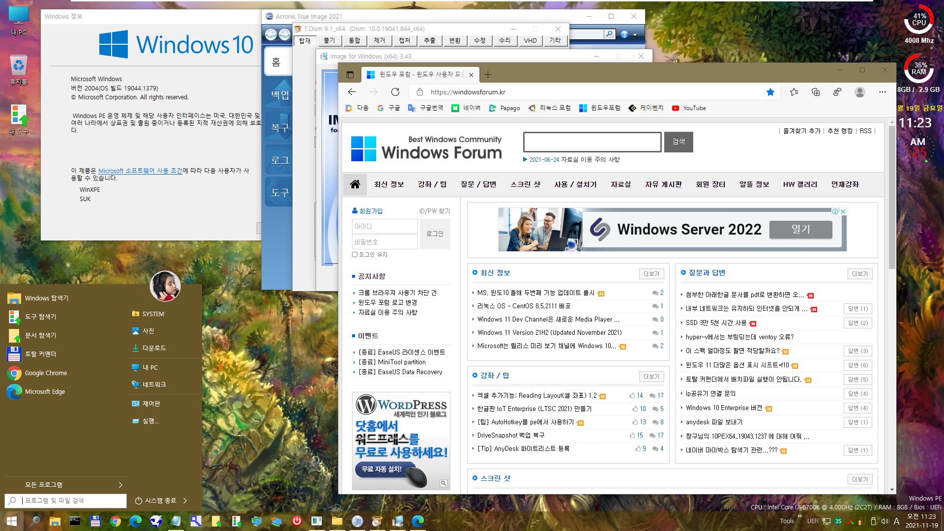
Task: Expand Tools toolbar chevron on taskbar
Action: coord(800,516)
